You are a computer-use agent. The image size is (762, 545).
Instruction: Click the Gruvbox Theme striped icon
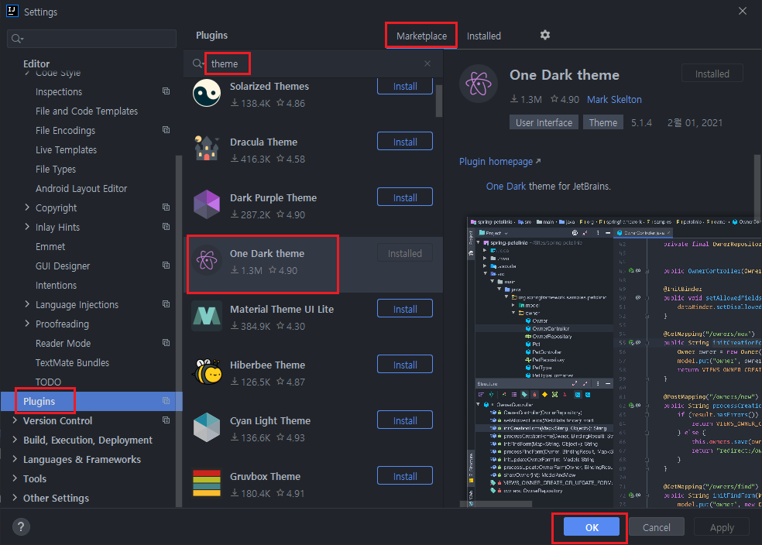click(207, 483)
